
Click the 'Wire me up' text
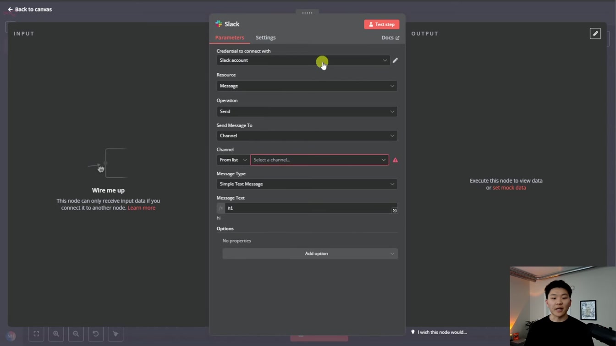point(108,190)
